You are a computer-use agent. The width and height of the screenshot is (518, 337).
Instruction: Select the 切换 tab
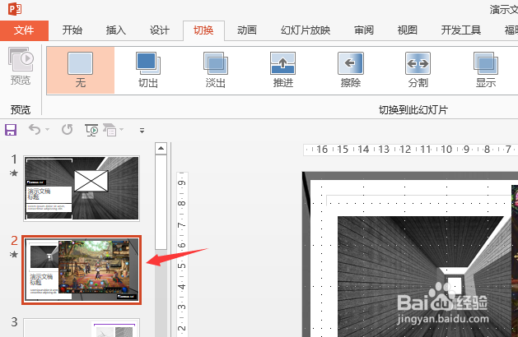203,30
